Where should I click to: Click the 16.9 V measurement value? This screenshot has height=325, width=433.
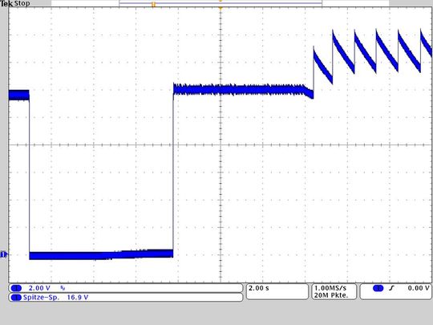[x=78, y=298]
